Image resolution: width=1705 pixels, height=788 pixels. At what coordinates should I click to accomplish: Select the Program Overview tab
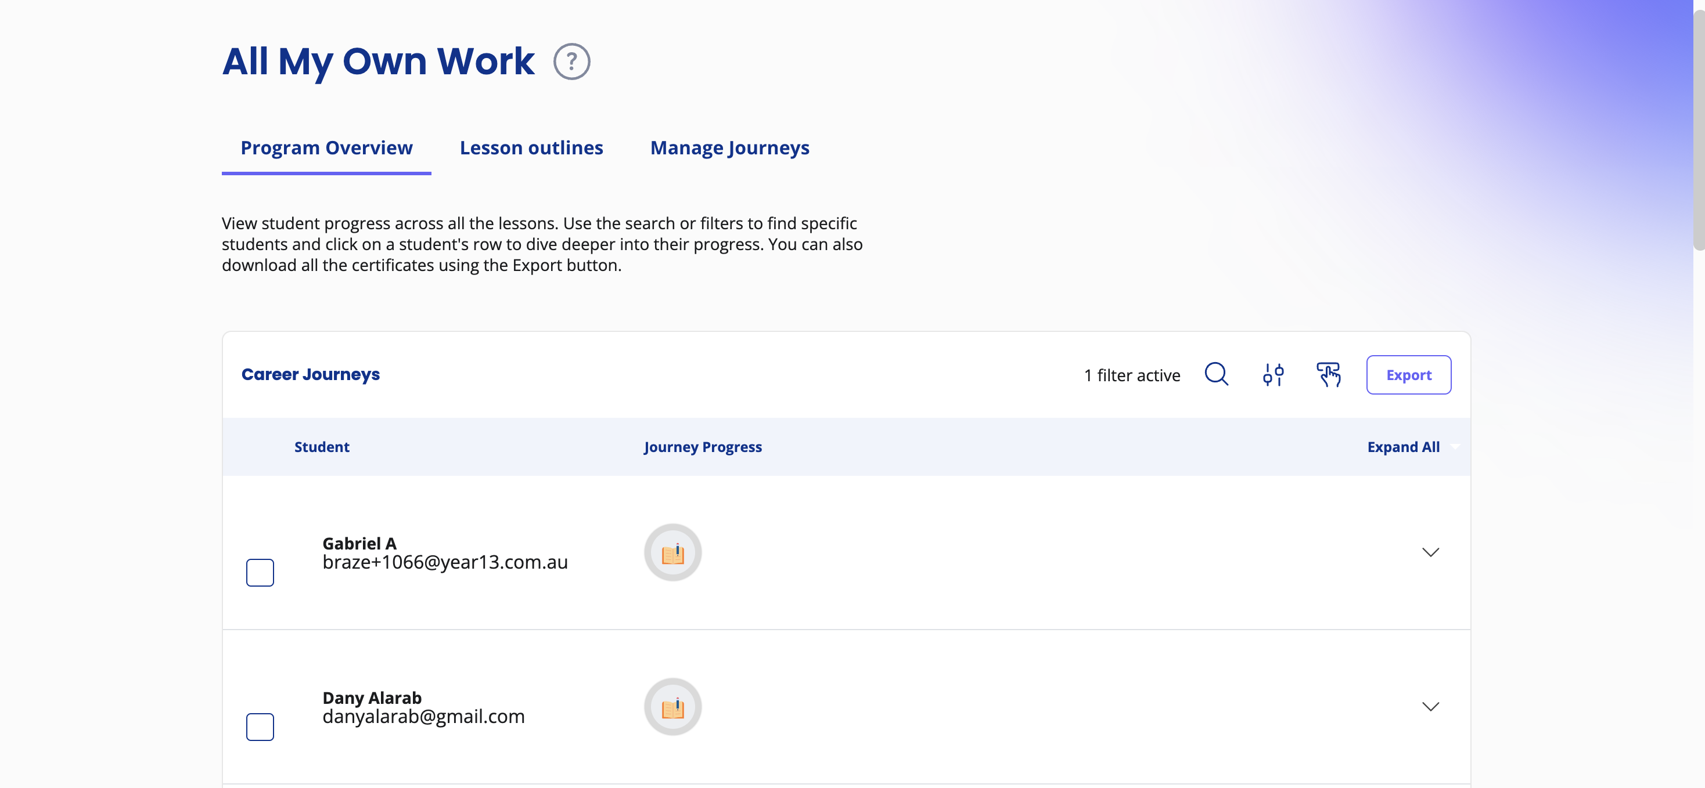[326, 147]
